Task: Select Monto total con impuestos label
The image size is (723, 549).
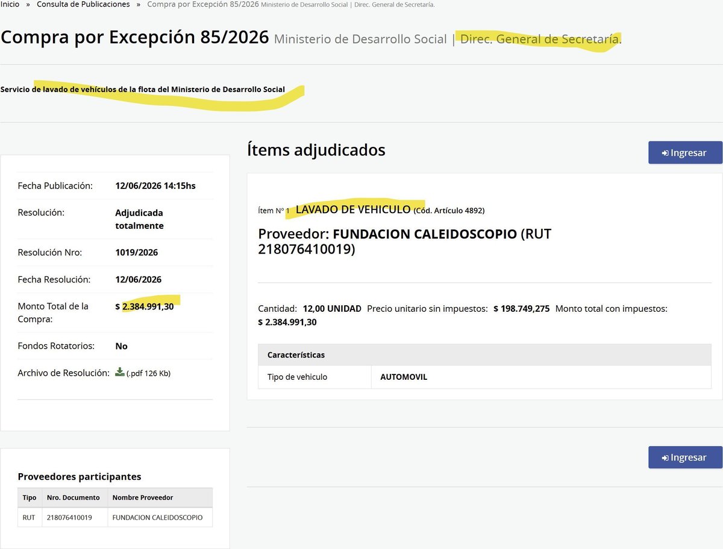Action: (611, 308)
